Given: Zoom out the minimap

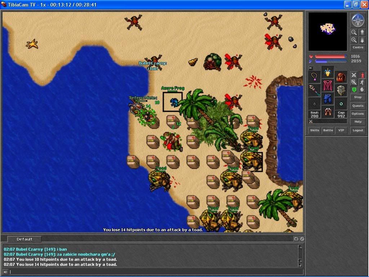Looking at the screenshot, I should point(354,32).
